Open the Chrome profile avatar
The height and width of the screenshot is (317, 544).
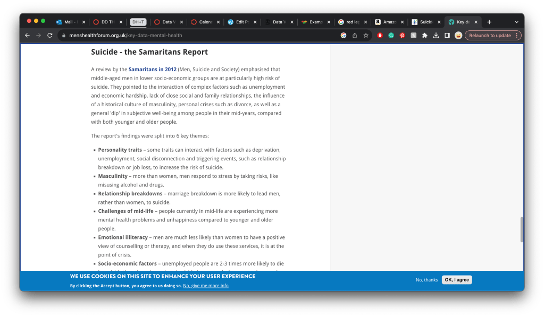coord(458,36)
